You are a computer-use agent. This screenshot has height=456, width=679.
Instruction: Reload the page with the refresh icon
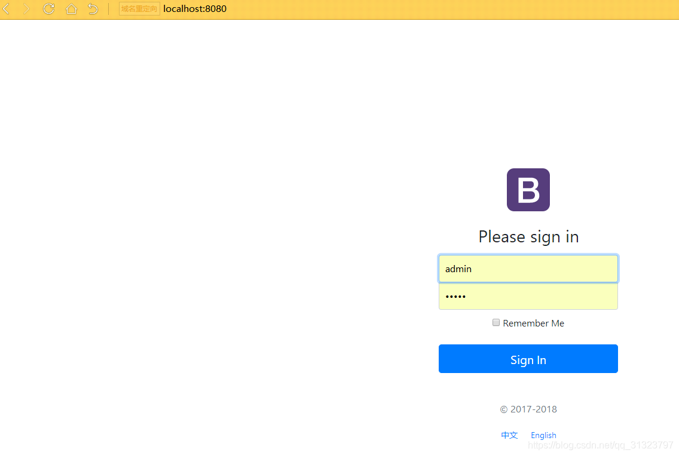(x=48, y=8)
